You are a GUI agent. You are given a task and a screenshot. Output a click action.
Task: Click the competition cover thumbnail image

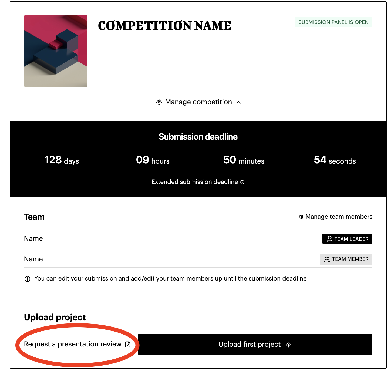click(56, 51)
